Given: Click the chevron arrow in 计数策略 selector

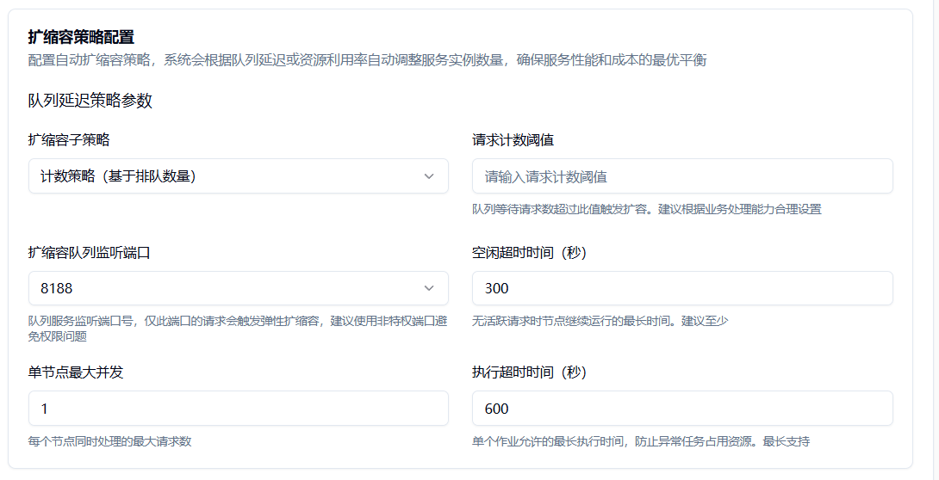Looking at the screenshot, I should pyautogui.click(x=429, y=176).
